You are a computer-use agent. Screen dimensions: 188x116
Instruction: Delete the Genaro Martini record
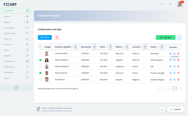(178, 73)
